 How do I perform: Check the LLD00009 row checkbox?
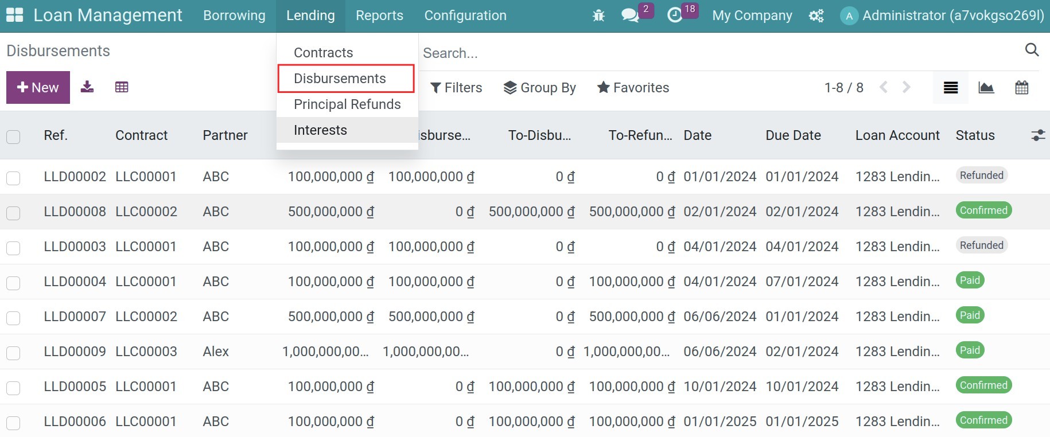[x=13, y=353]
